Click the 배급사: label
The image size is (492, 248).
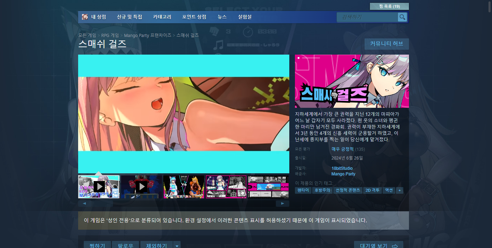(x=301, y=174)
